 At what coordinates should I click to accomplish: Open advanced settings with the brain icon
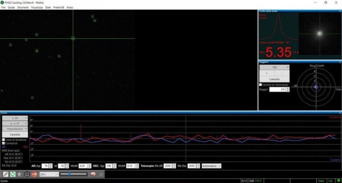pos(93,174)
